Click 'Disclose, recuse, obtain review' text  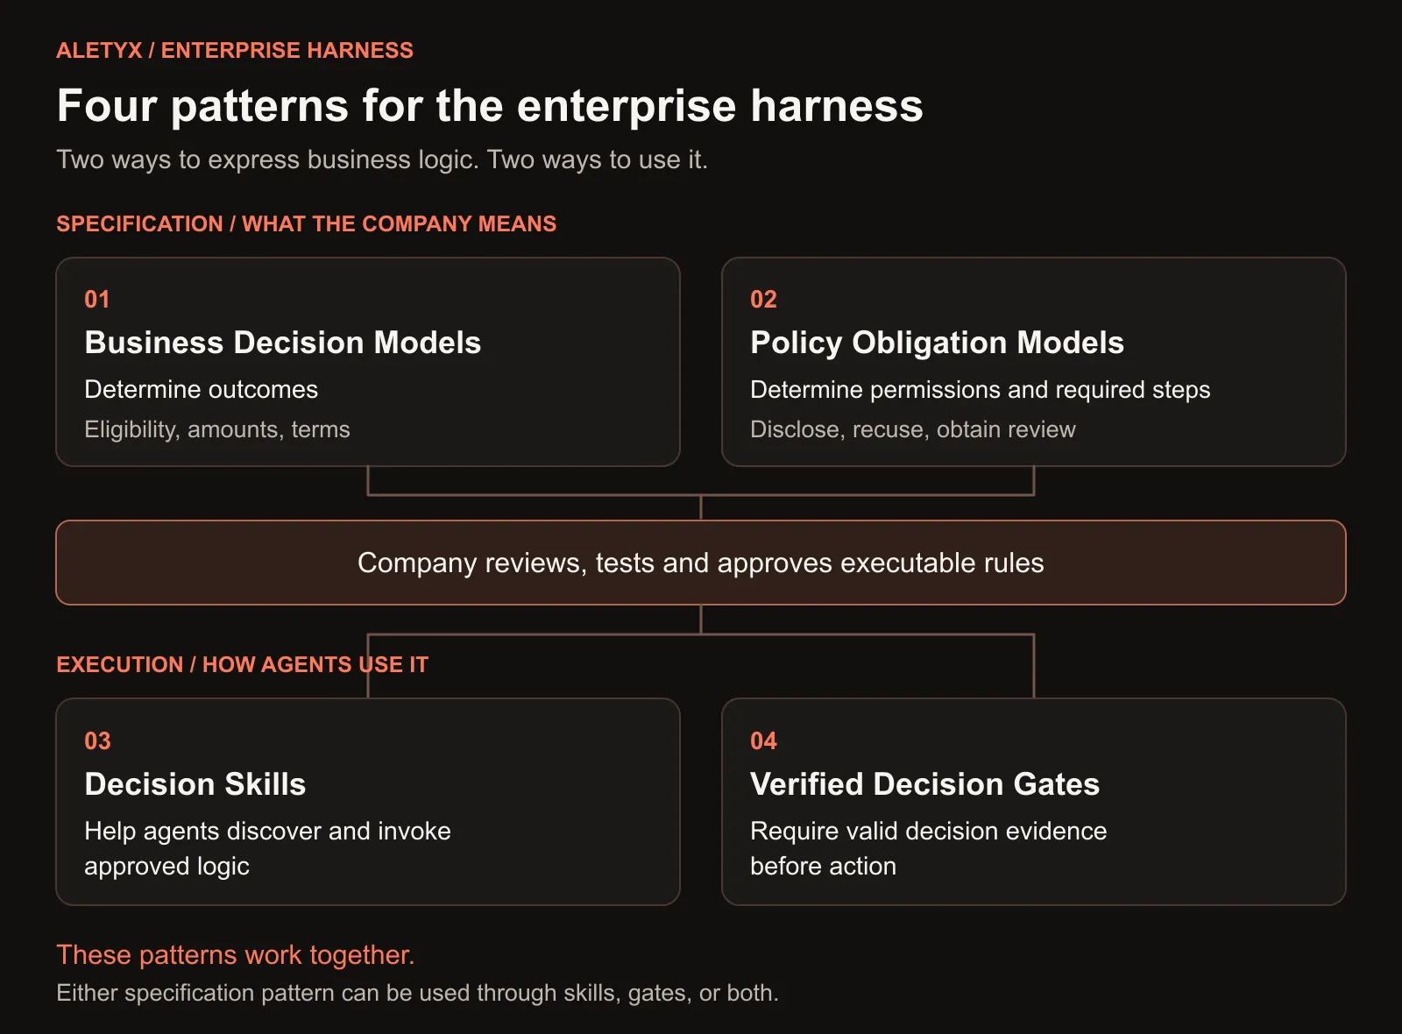[913, 429]
